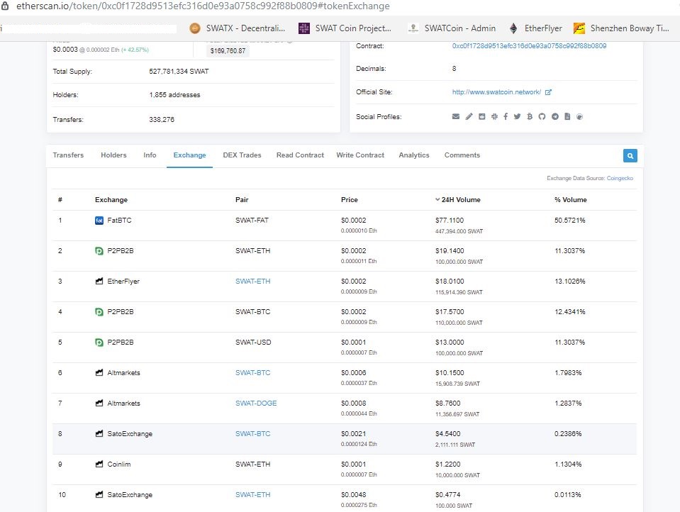Open the SWATX - Decentrali... bookmark
The width and height of the screenshot is (680, 512).
pos(238,28)
